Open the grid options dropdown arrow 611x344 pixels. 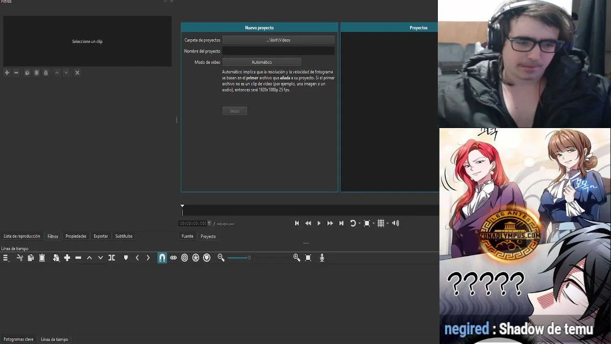click(x=388, y=224)
